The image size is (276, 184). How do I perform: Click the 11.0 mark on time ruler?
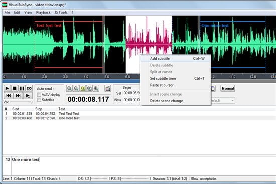click(232, 77)
